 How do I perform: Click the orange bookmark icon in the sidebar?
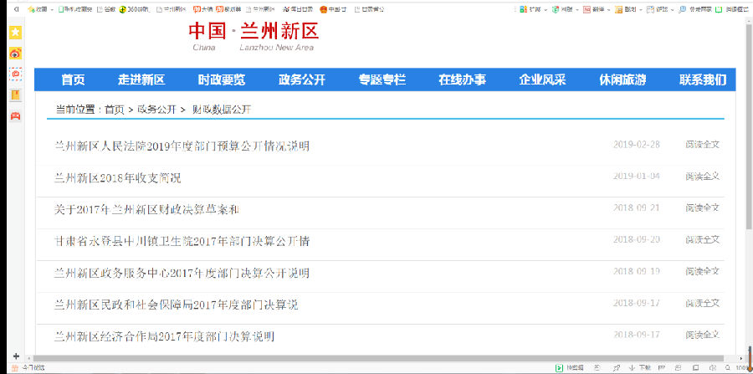[15, 95]
